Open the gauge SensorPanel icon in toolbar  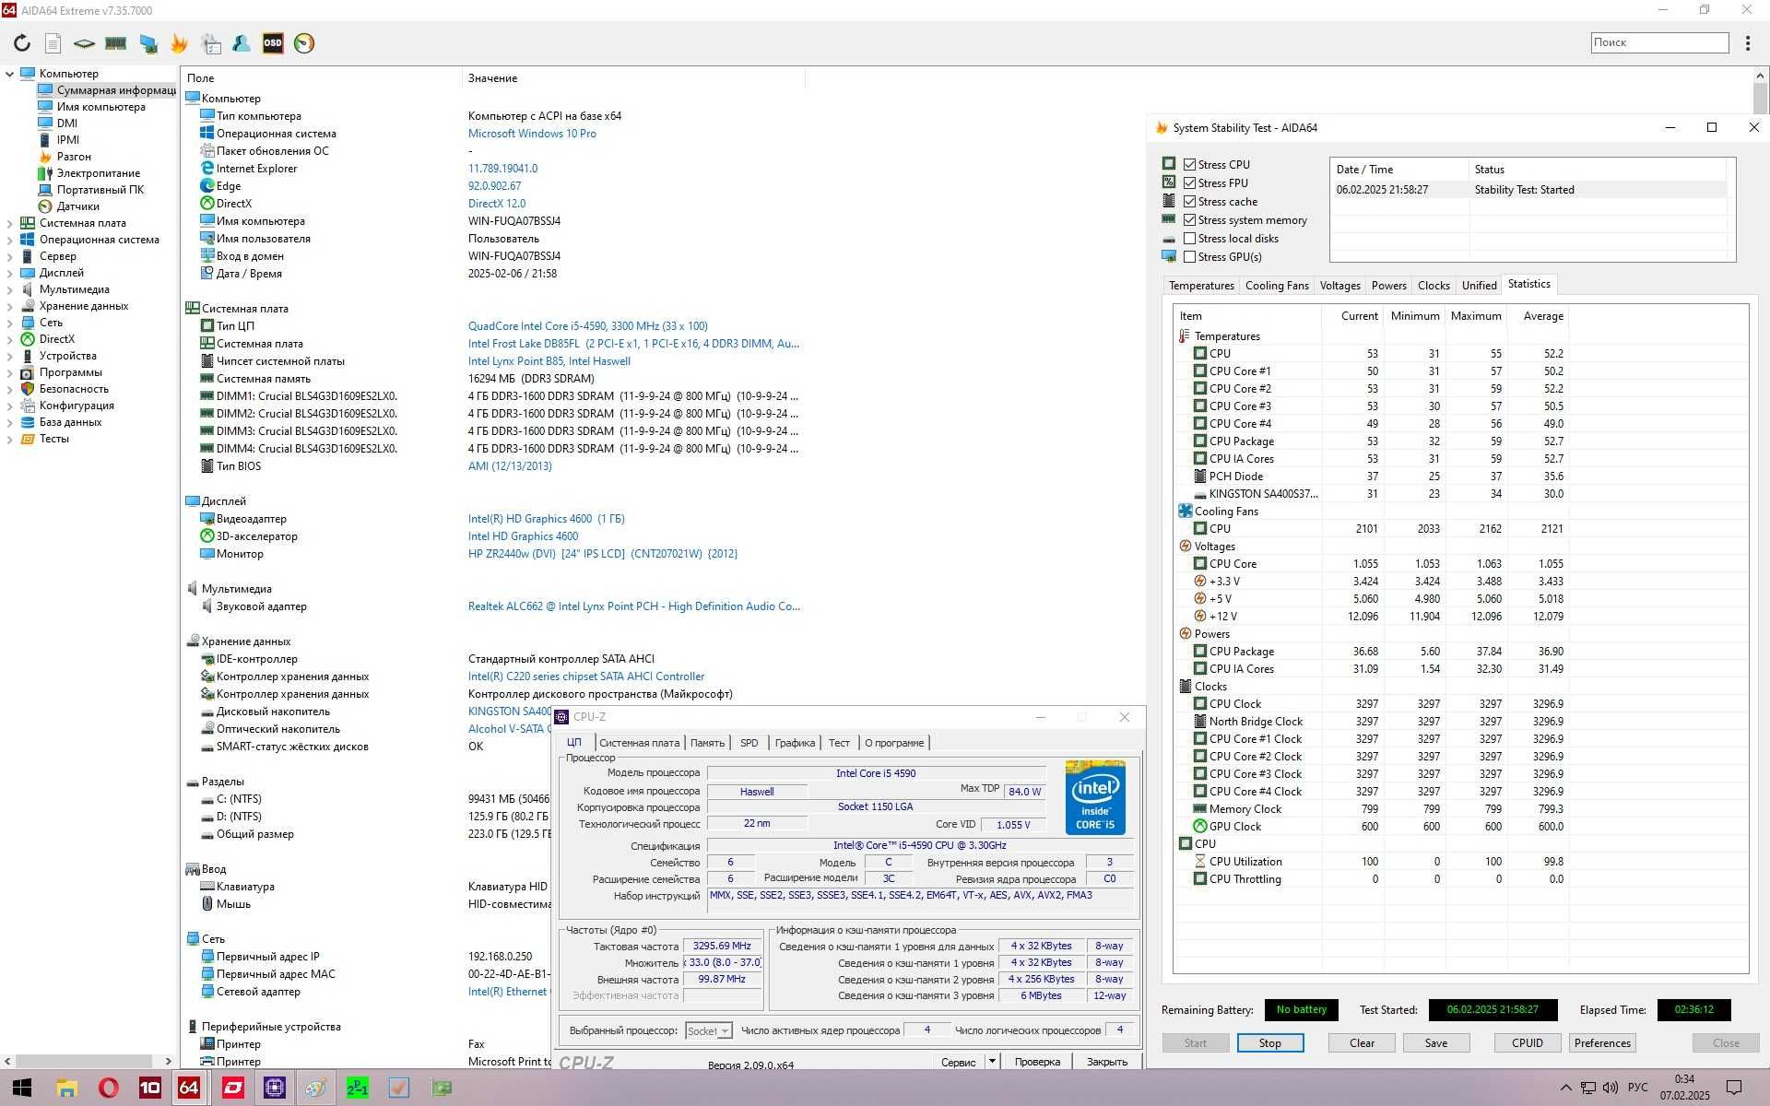click(304, 43)
